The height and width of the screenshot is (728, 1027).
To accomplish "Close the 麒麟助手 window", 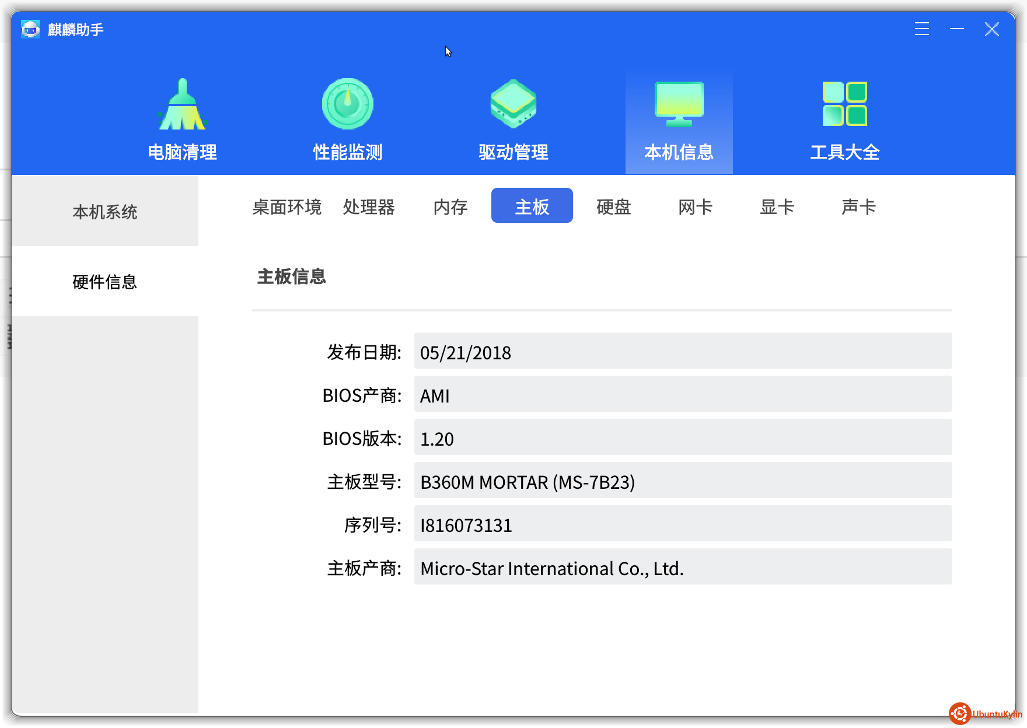I will pyautogui.click(x=992, y=29).
